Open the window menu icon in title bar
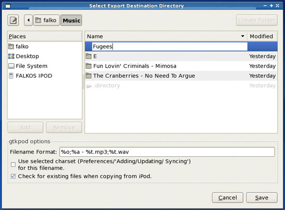The width and height of the screenshot is (285, 210). (x=8, y=6)
